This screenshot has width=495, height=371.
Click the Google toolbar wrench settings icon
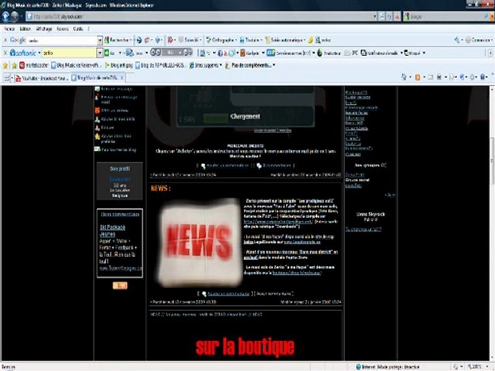[457, 40]
